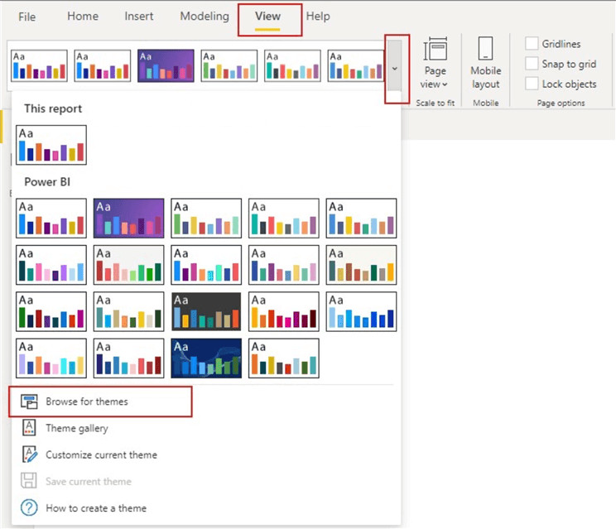Click the Theme gallery text link
The height and width of the screenshot is (529, 616).
point(77,429)
